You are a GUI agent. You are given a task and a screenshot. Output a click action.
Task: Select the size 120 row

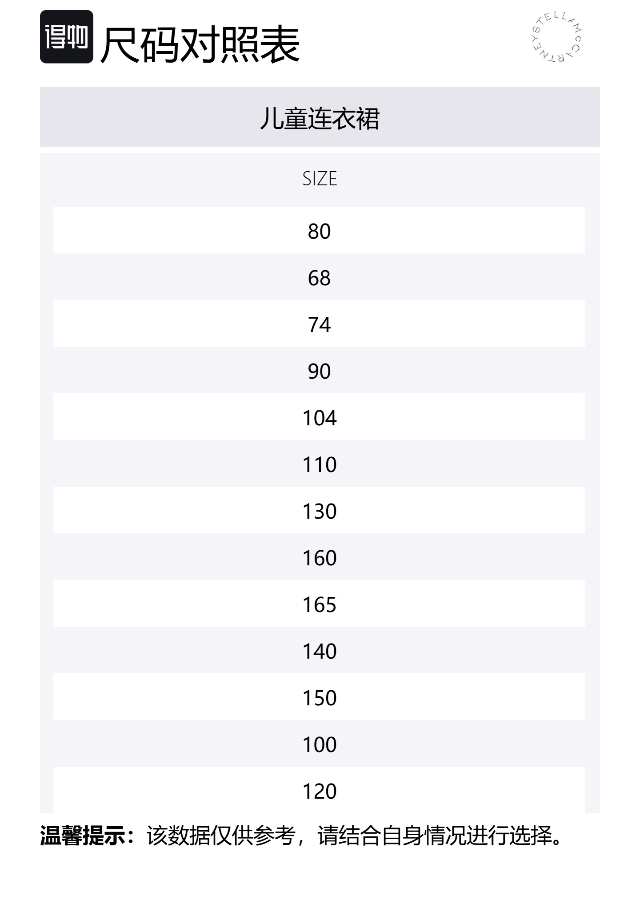(320, 791)
